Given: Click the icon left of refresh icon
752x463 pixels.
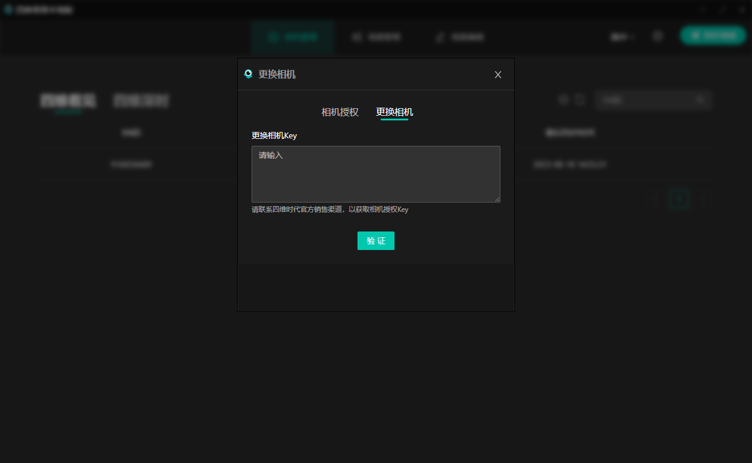Looking at the screenshot, I should pos(563,100).
